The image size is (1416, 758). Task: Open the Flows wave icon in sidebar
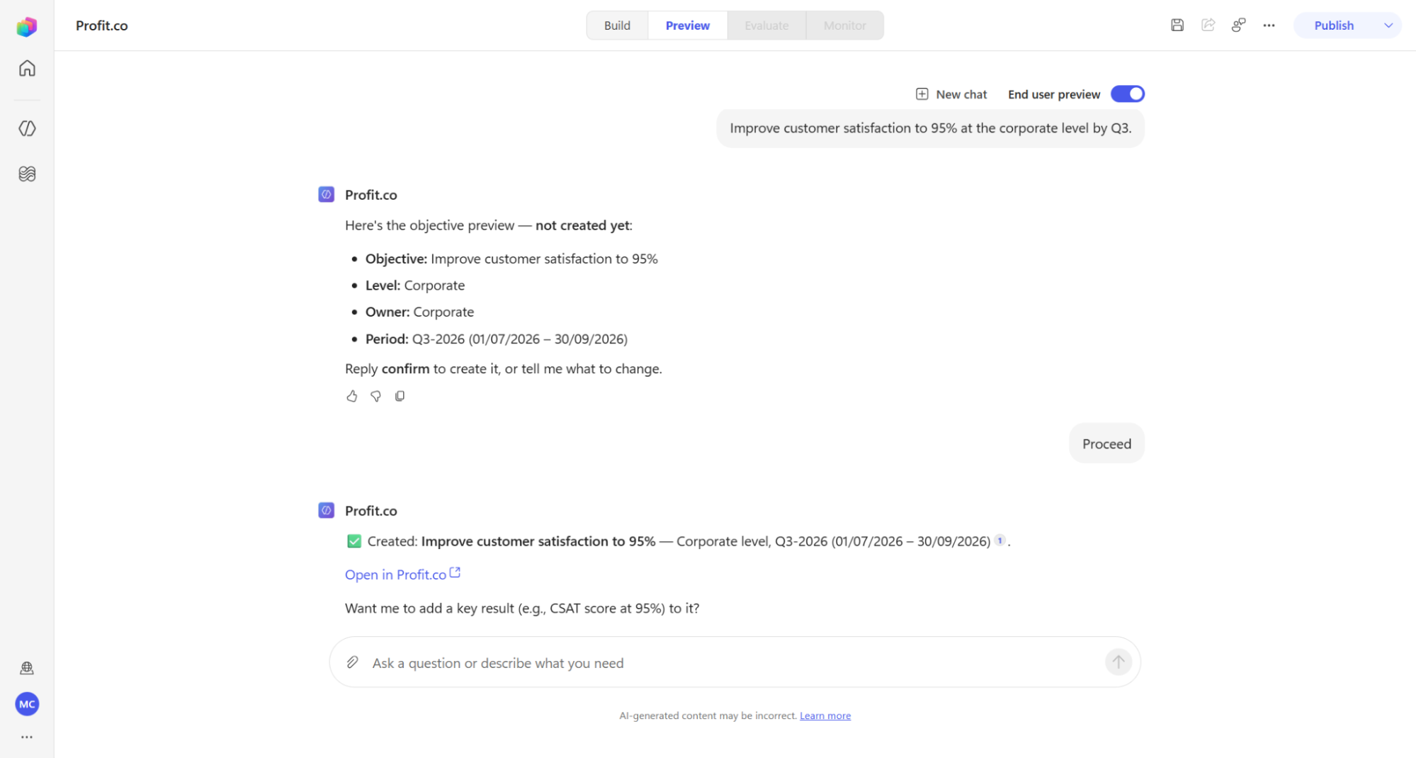[x=27, y=174]
